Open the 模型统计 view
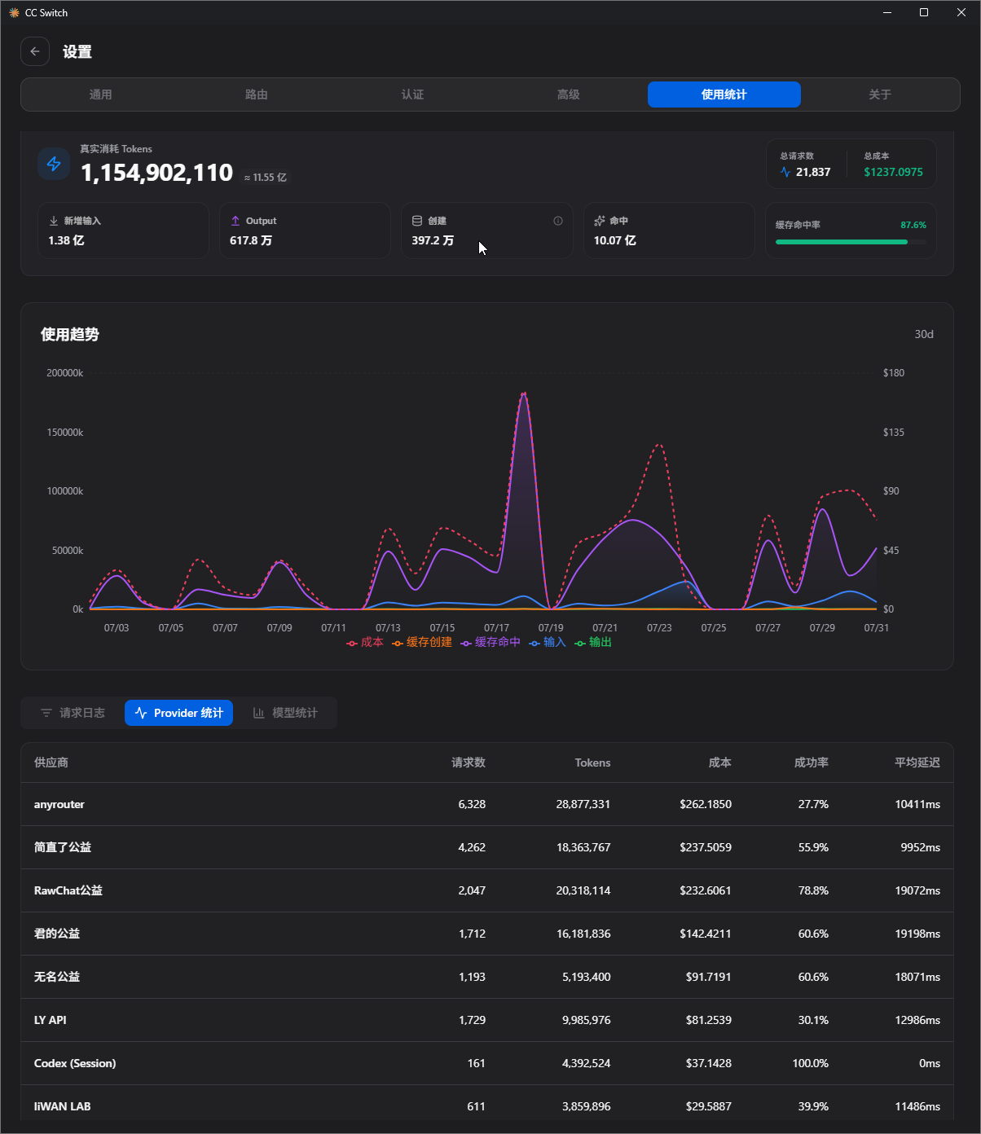Image resolution: width=981 pixels, height=1134 pixels. coord(285,713)
